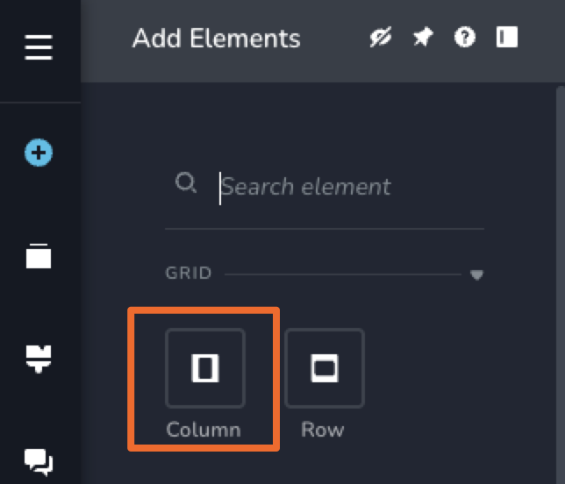
Task: Select the Column element icon tile
Action: pyautogui.click(x=205, y=368)
